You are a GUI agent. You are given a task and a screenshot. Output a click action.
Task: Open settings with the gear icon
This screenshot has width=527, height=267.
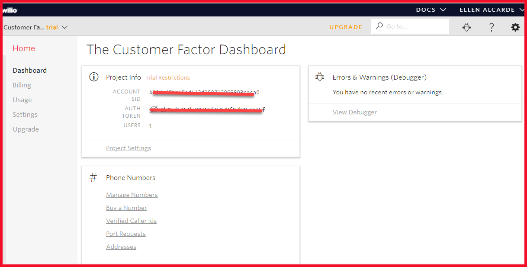(x=515, y=27)
